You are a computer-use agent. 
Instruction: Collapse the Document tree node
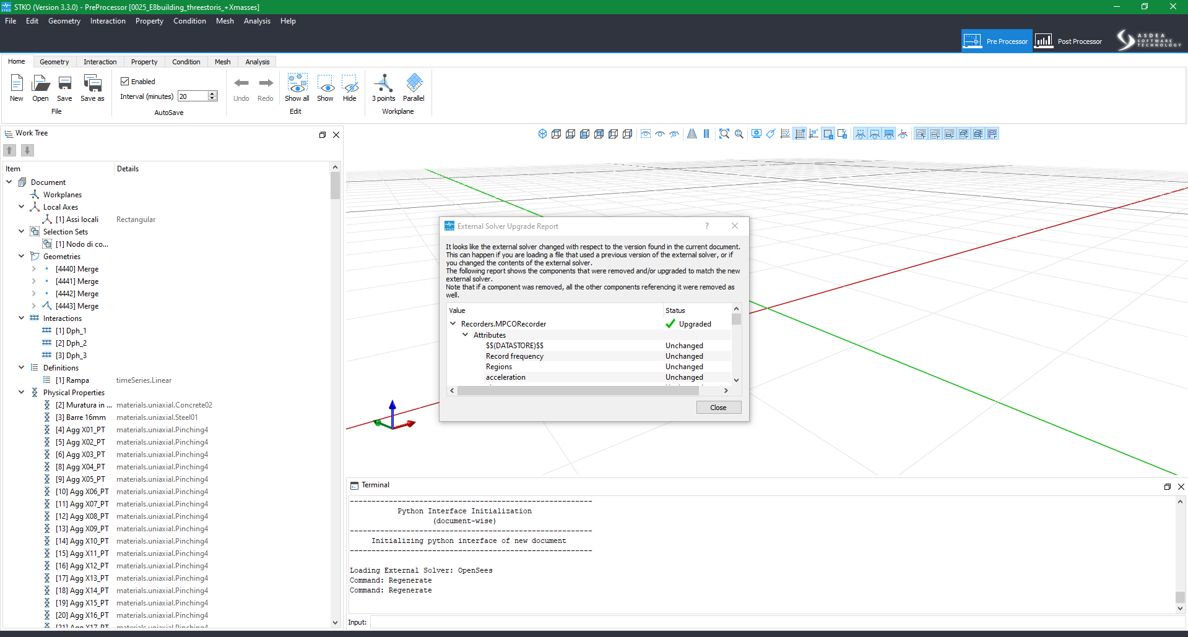9,182
